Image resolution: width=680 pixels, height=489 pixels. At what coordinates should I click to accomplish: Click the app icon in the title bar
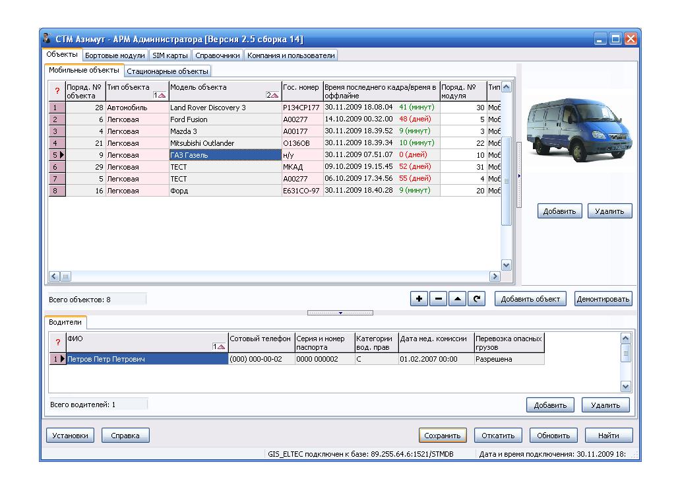coord(47,39)
